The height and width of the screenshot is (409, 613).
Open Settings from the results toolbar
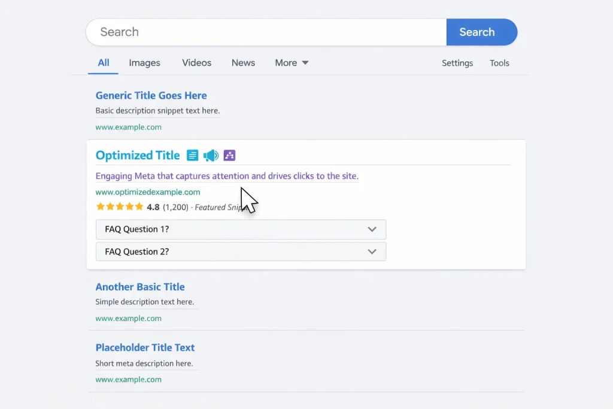point(457,63)
